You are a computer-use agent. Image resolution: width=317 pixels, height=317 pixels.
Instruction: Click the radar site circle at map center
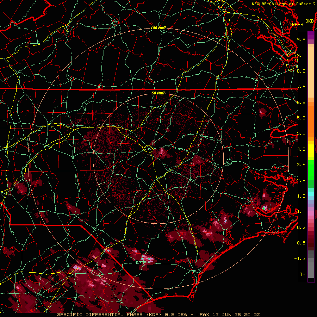pyautogui.click(x=148, y=149)
